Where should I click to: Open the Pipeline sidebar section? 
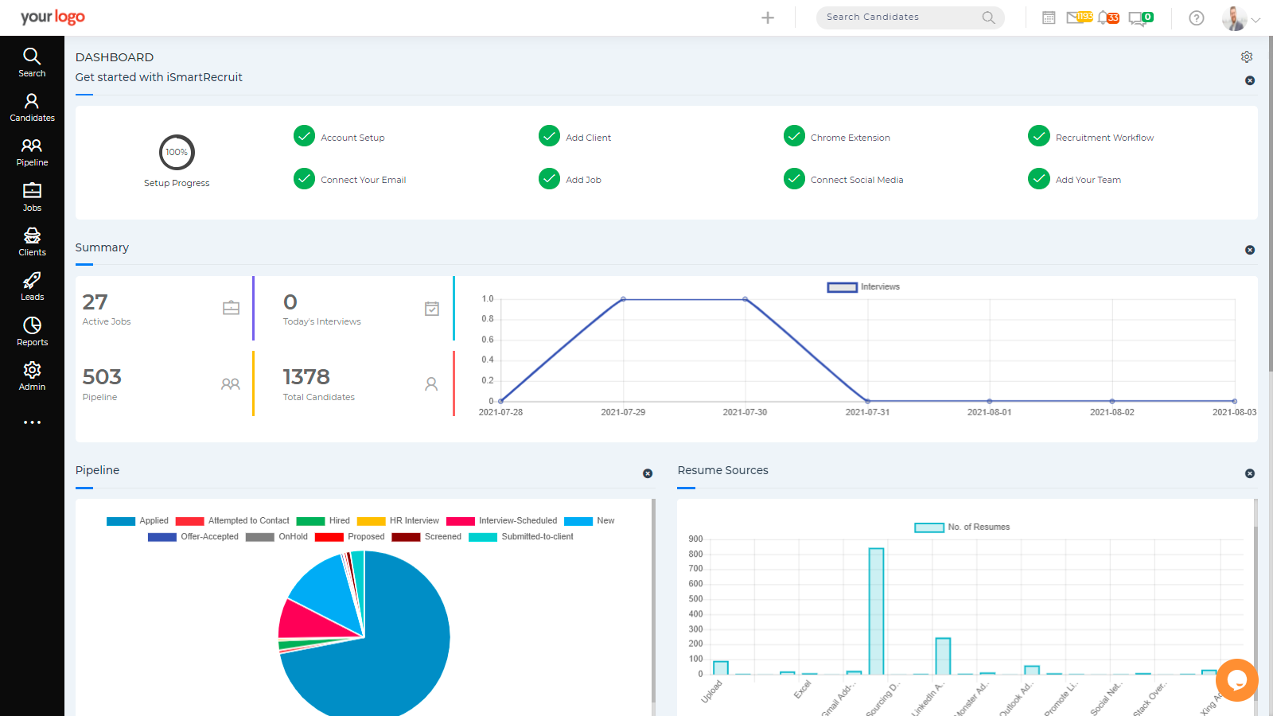(32, 152)
